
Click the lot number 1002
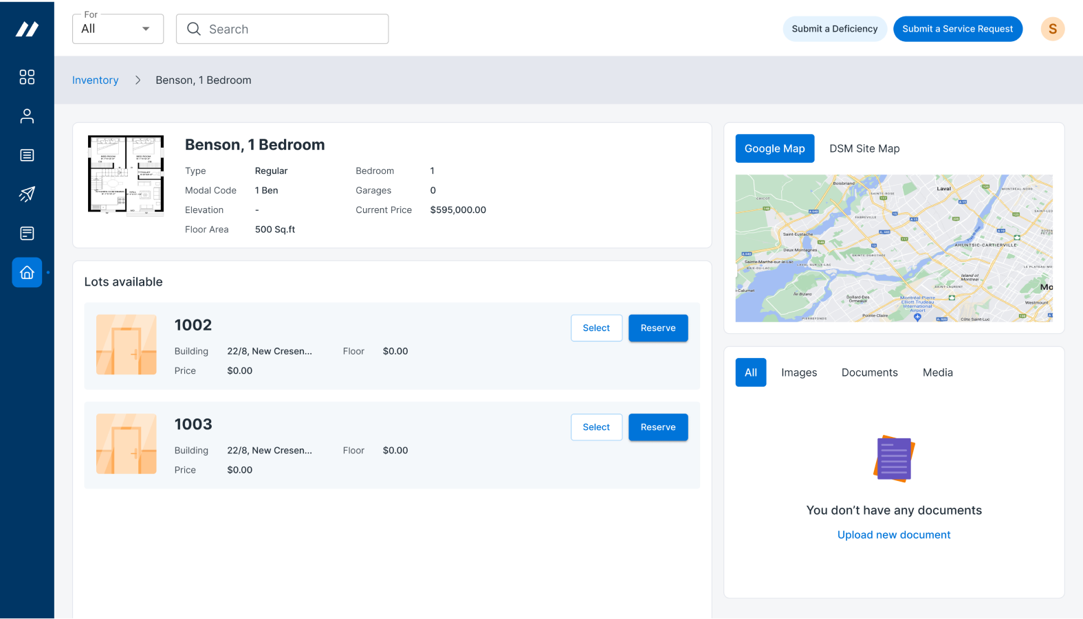click(193, 325)
